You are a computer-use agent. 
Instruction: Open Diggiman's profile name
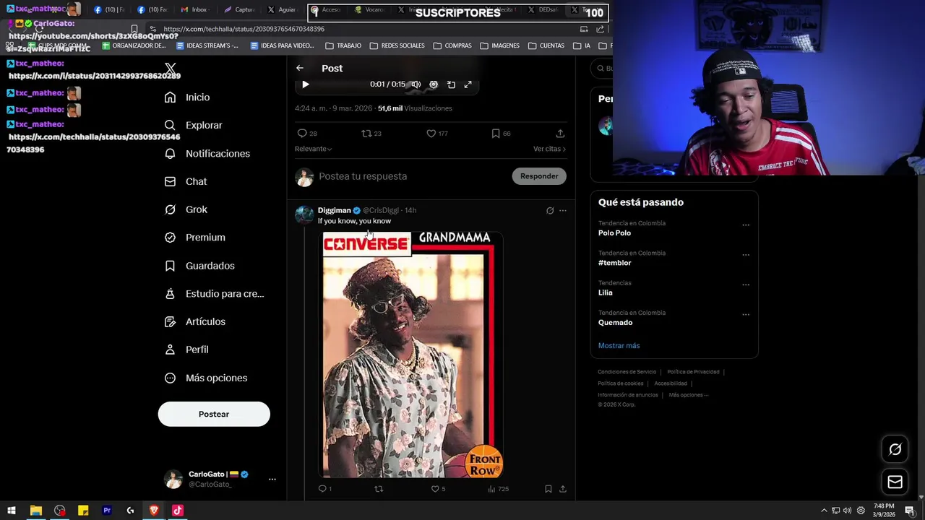[334, 210]
